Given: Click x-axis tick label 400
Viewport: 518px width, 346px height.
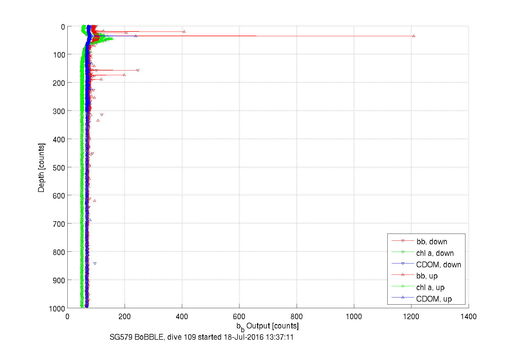Looking at the screenshot, I should (182, 317).
